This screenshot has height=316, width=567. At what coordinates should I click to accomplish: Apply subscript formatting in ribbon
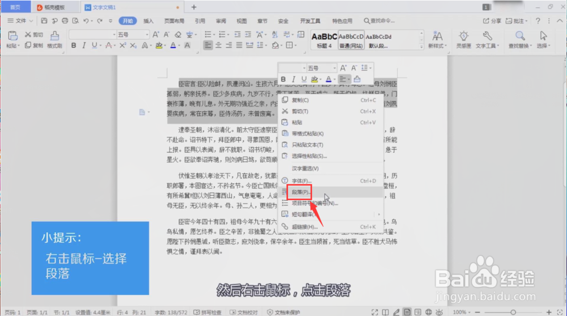pos(133,45)
